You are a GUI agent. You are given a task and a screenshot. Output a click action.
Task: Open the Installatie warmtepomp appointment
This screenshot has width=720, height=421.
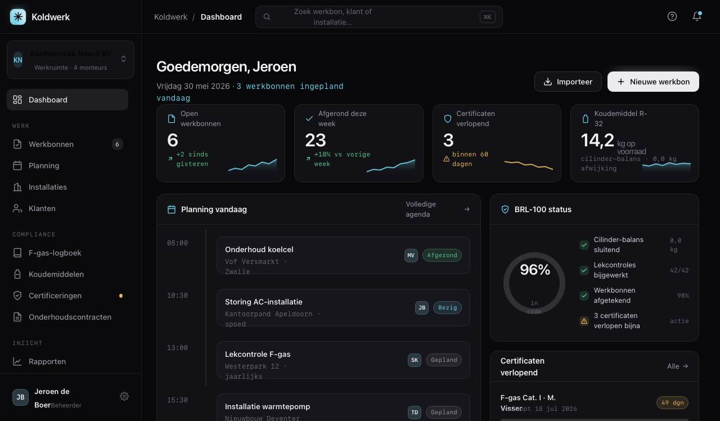pyautogui.click(x=343, y=407)
